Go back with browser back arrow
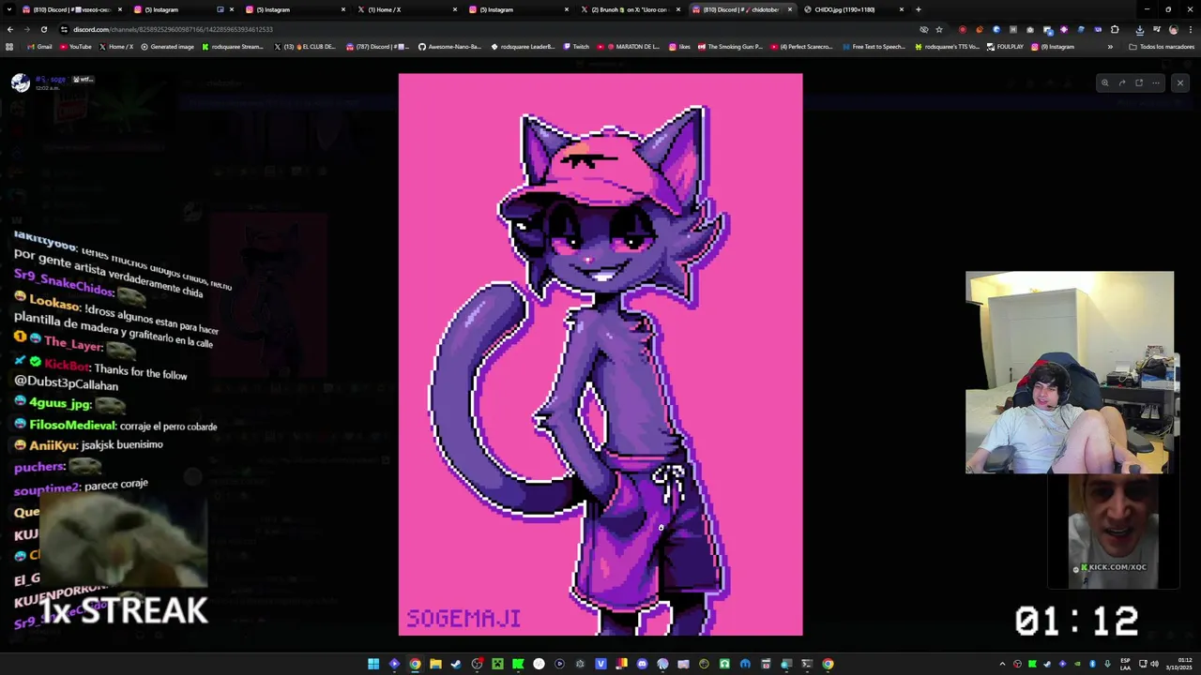Viewport: 1201px width, 675px height. pos(10,29)
